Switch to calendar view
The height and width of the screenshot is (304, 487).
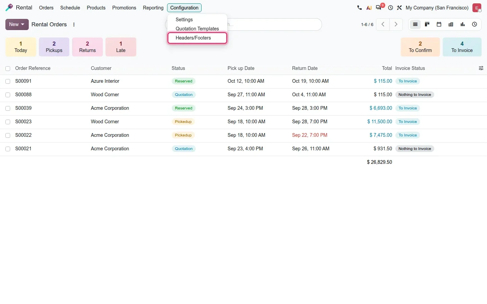[x=439, y=24]
